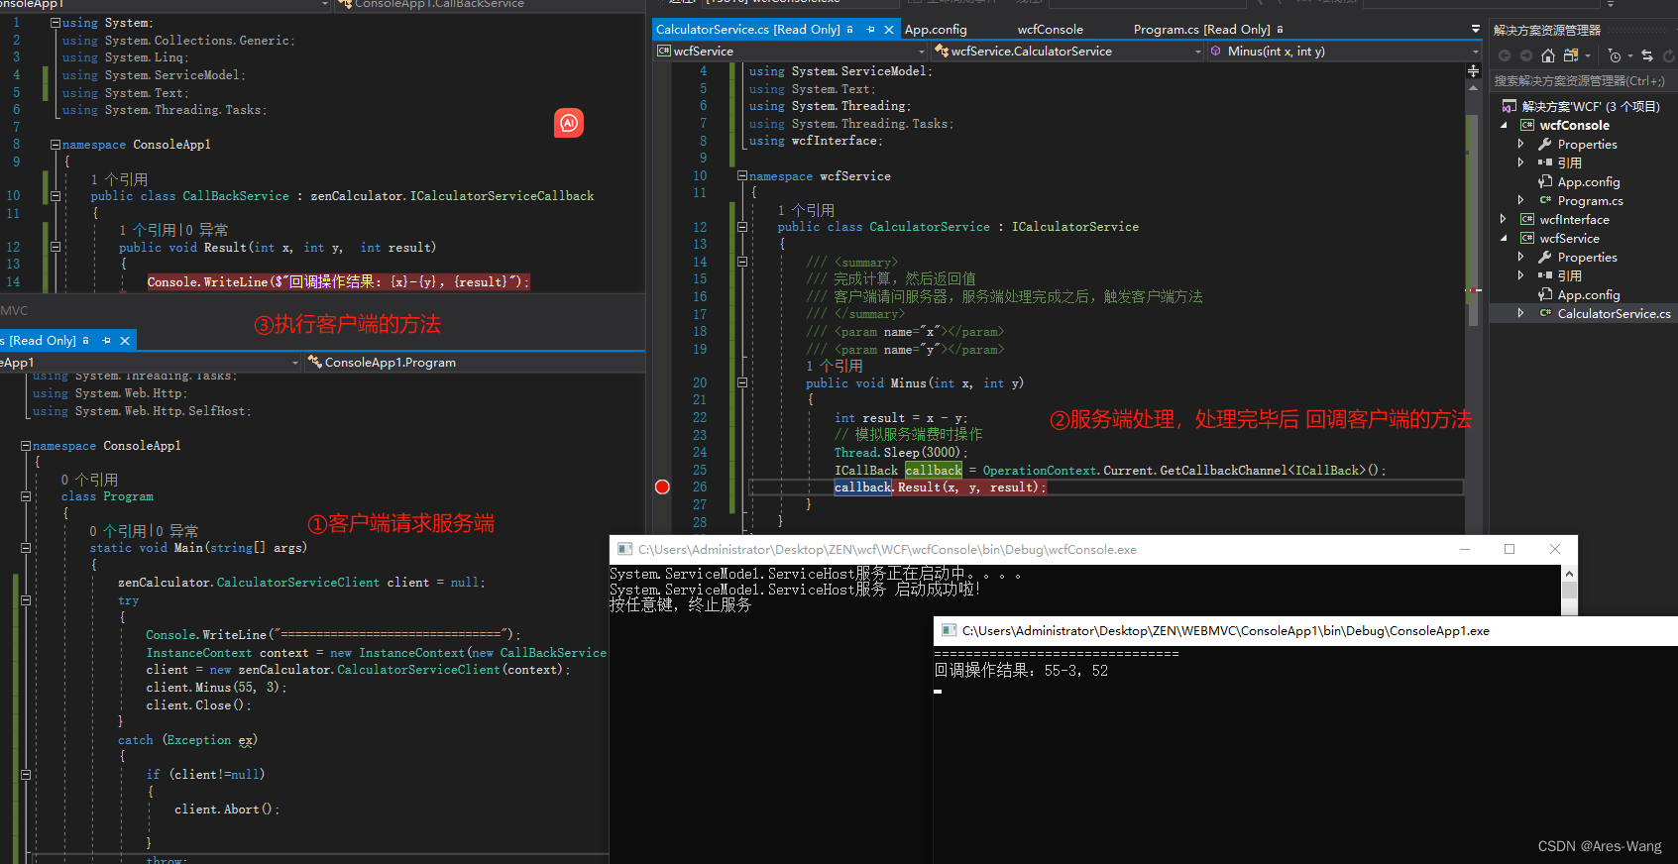The width and height of the screenshot is (1678, 864).
Task: Switch to the Program.cs [Read Only] tab
Action: click(1201, 30)
